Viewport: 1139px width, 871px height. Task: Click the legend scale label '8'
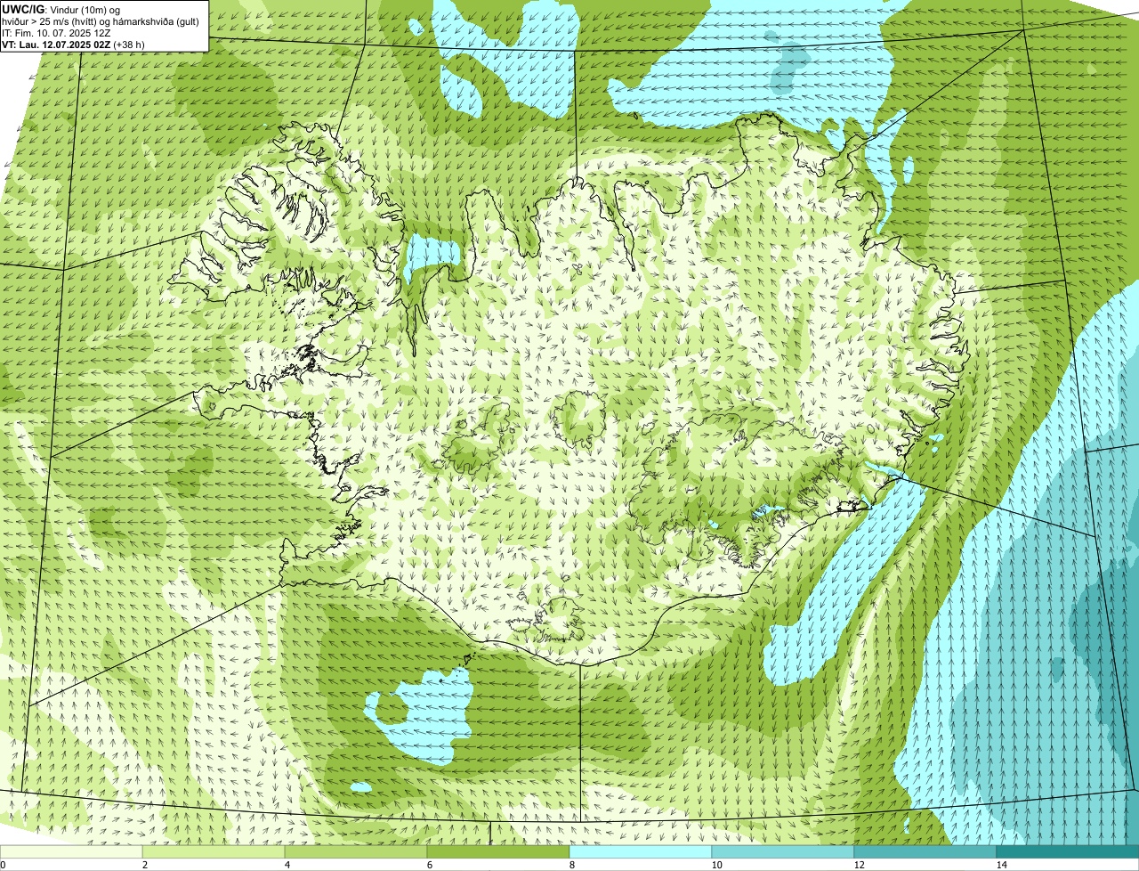pyautogui.click(x=571, y=865)
